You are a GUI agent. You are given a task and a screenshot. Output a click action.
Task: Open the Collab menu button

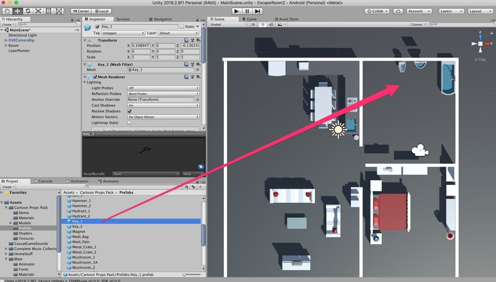[x=377, y=11]
